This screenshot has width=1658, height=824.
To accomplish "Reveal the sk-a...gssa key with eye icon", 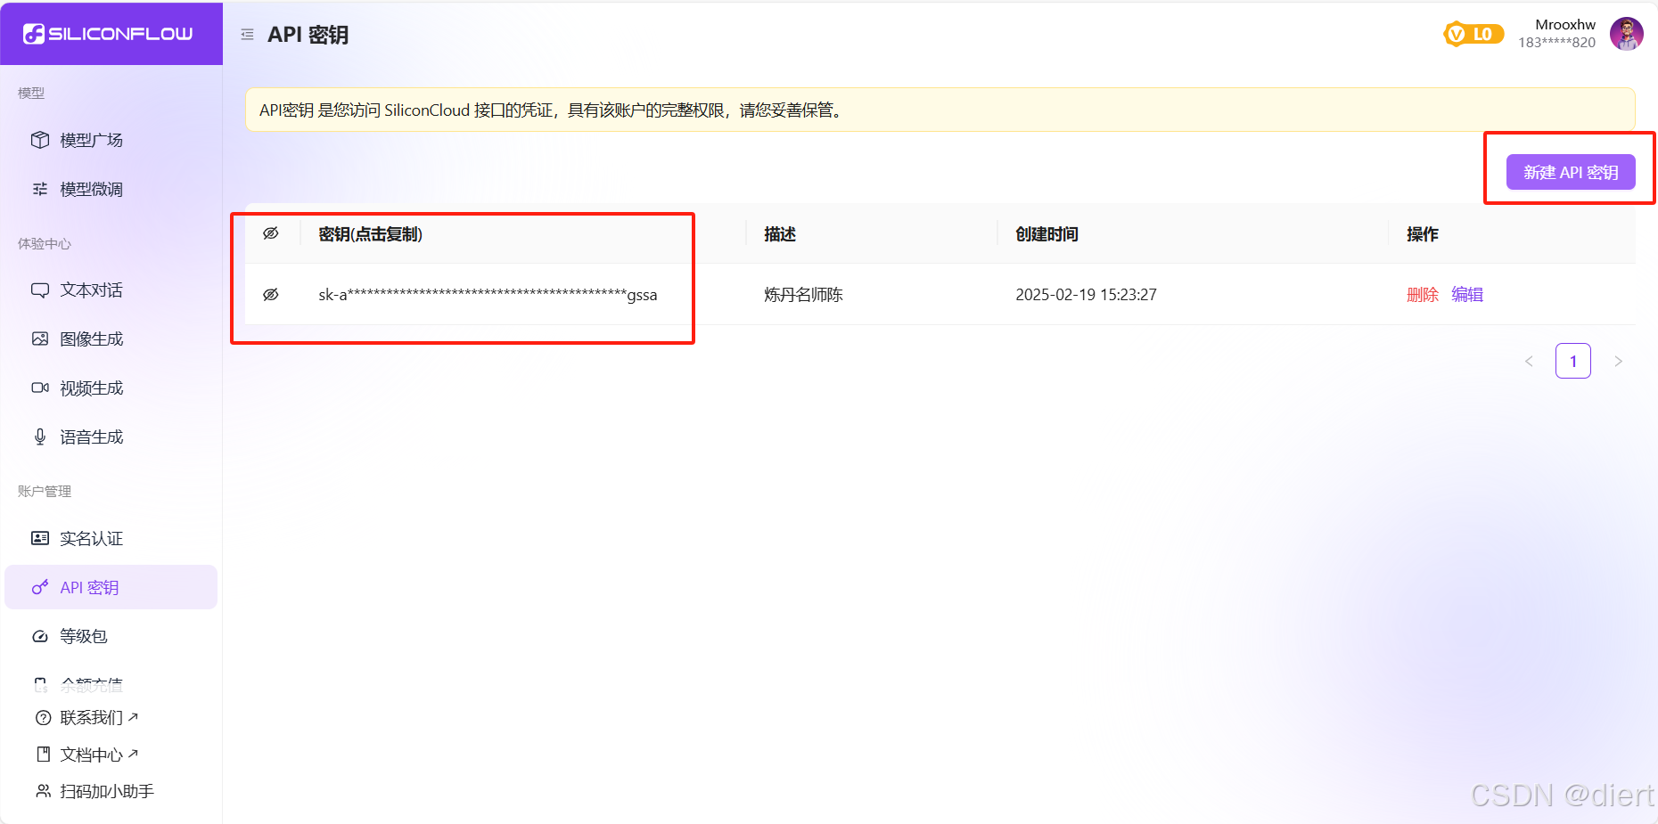I will coord(271,295).
